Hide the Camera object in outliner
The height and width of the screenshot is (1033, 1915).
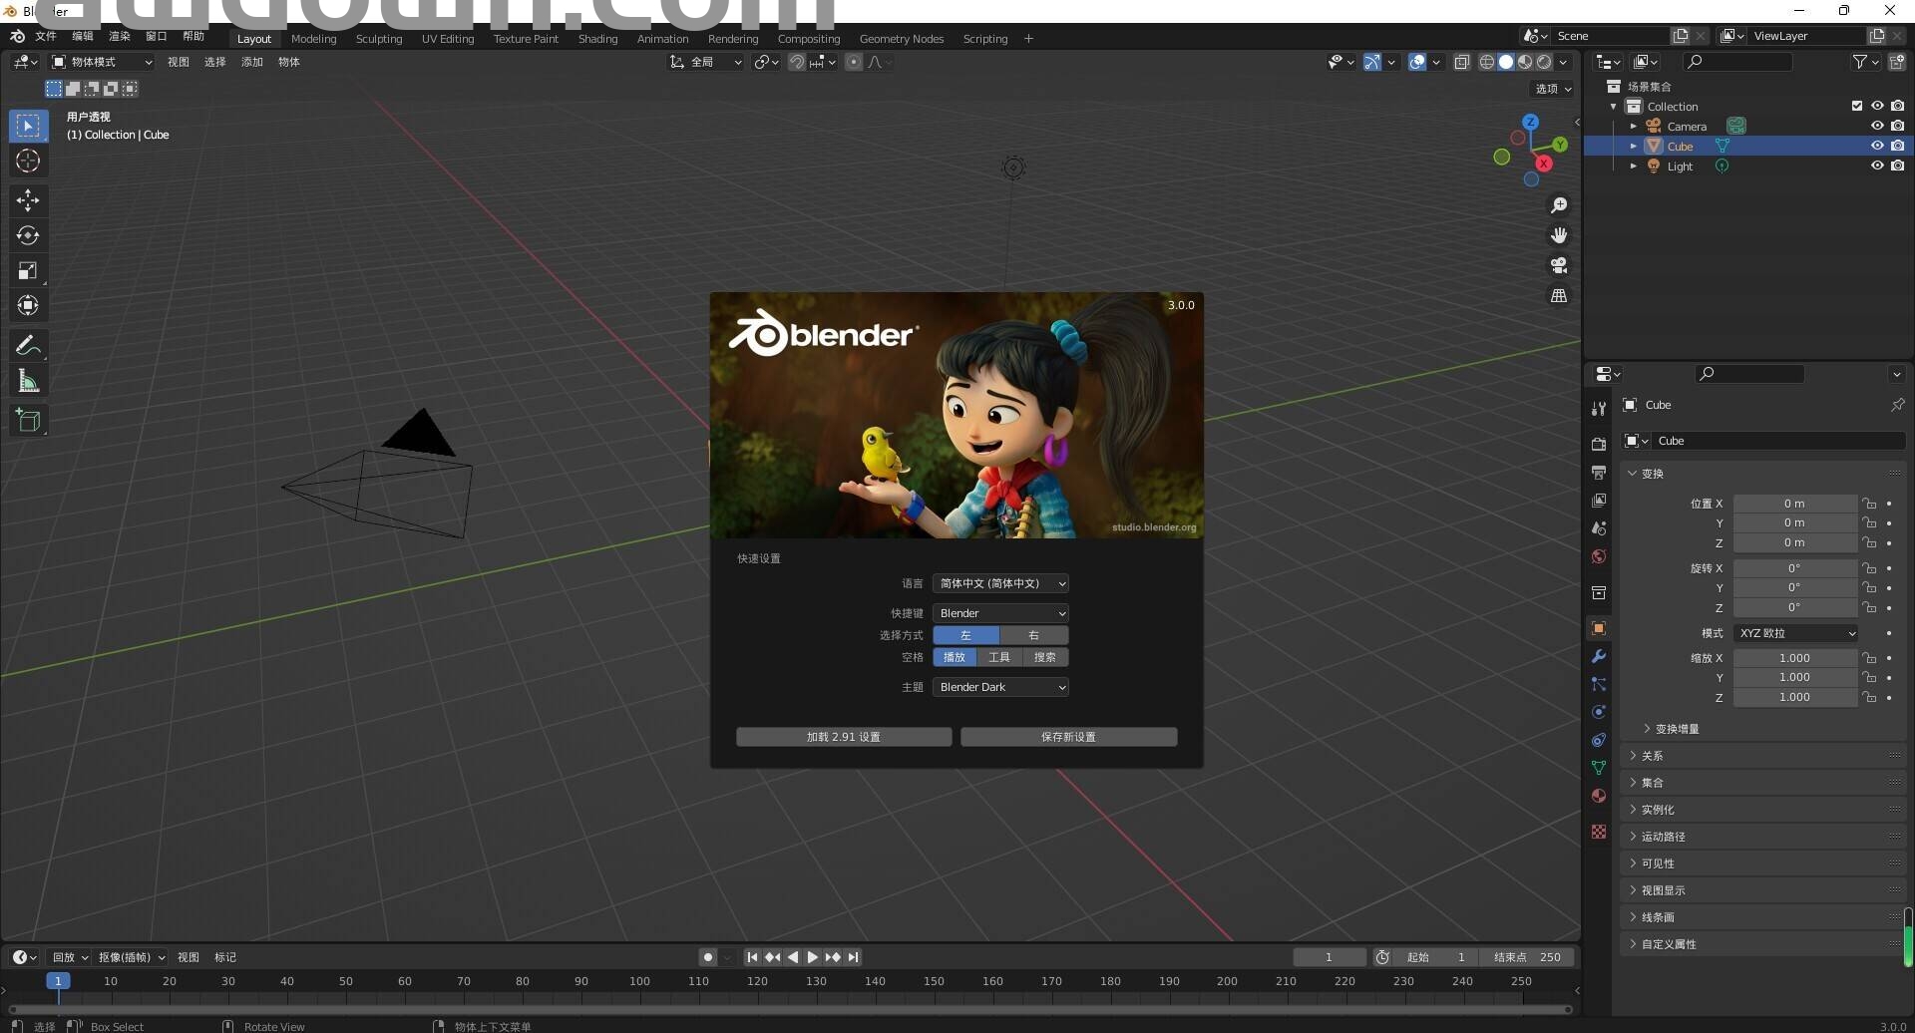point(1876,126)
